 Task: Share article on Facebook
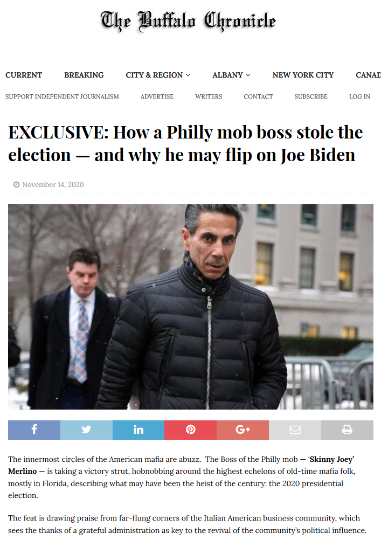34,430
